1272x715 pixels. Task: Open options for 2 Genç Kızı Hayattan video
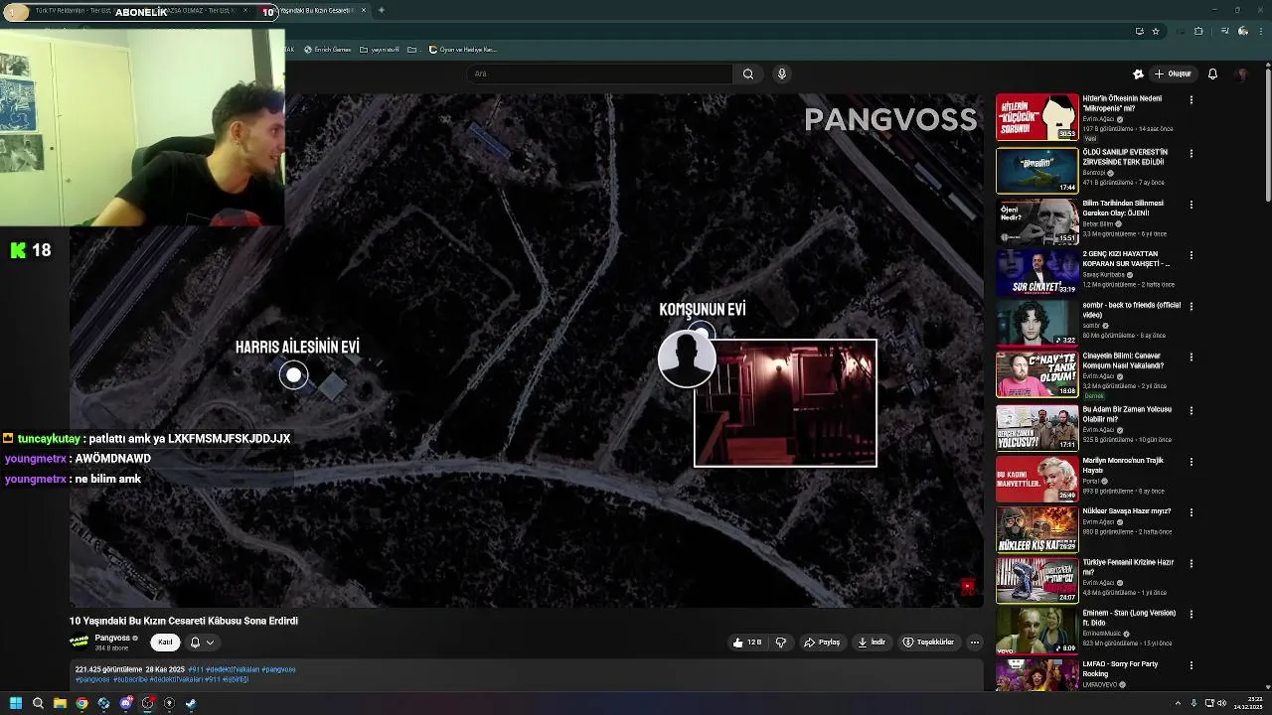[x=1191, y=255]
